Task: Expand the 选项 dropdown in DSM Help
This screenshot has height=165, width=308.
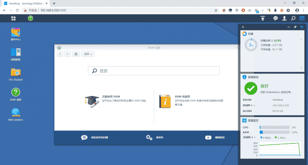Action: point(88,54)
